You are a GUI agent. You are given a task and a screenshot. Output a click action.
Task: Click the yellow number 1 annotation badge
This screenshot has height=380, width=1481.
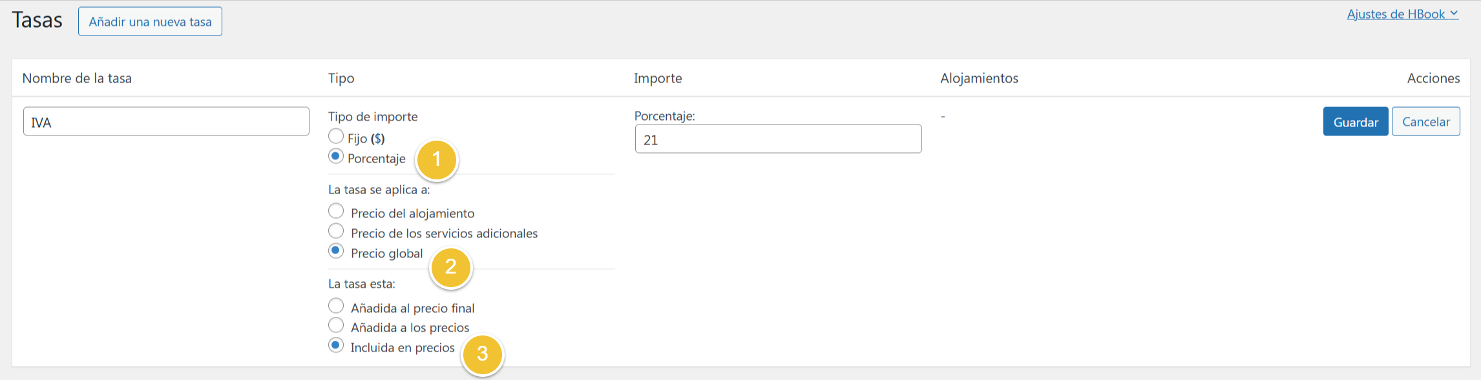coord(437,159)
